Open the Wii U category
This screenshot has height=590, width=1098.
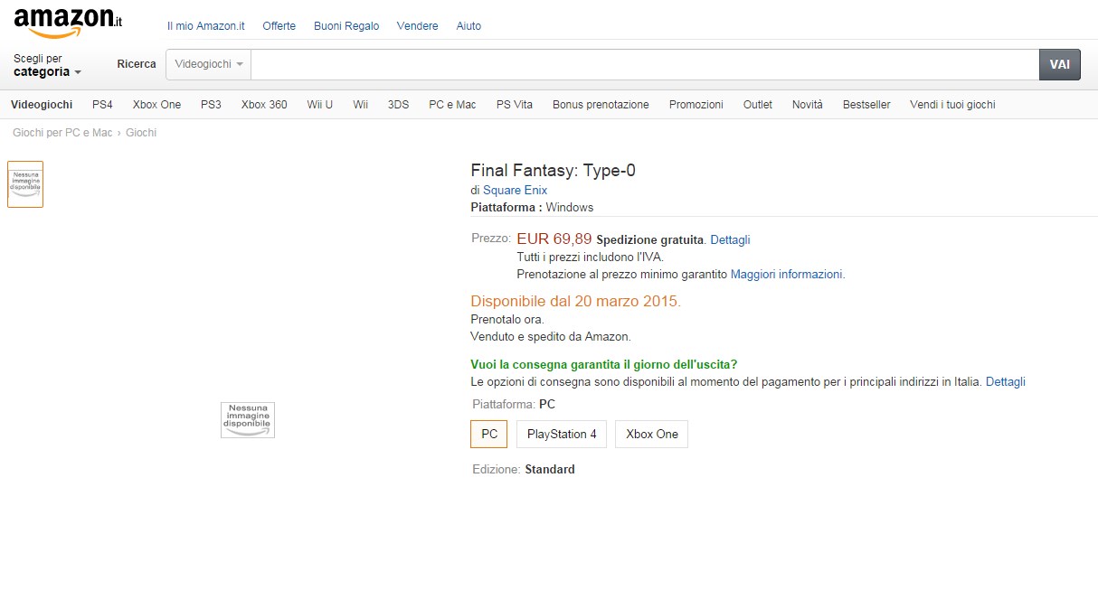[320, 105]
